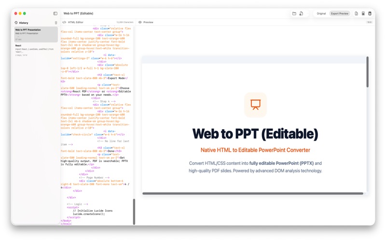Select the Export Preview tab
386x241 pixels.
[x=340, y=13]
